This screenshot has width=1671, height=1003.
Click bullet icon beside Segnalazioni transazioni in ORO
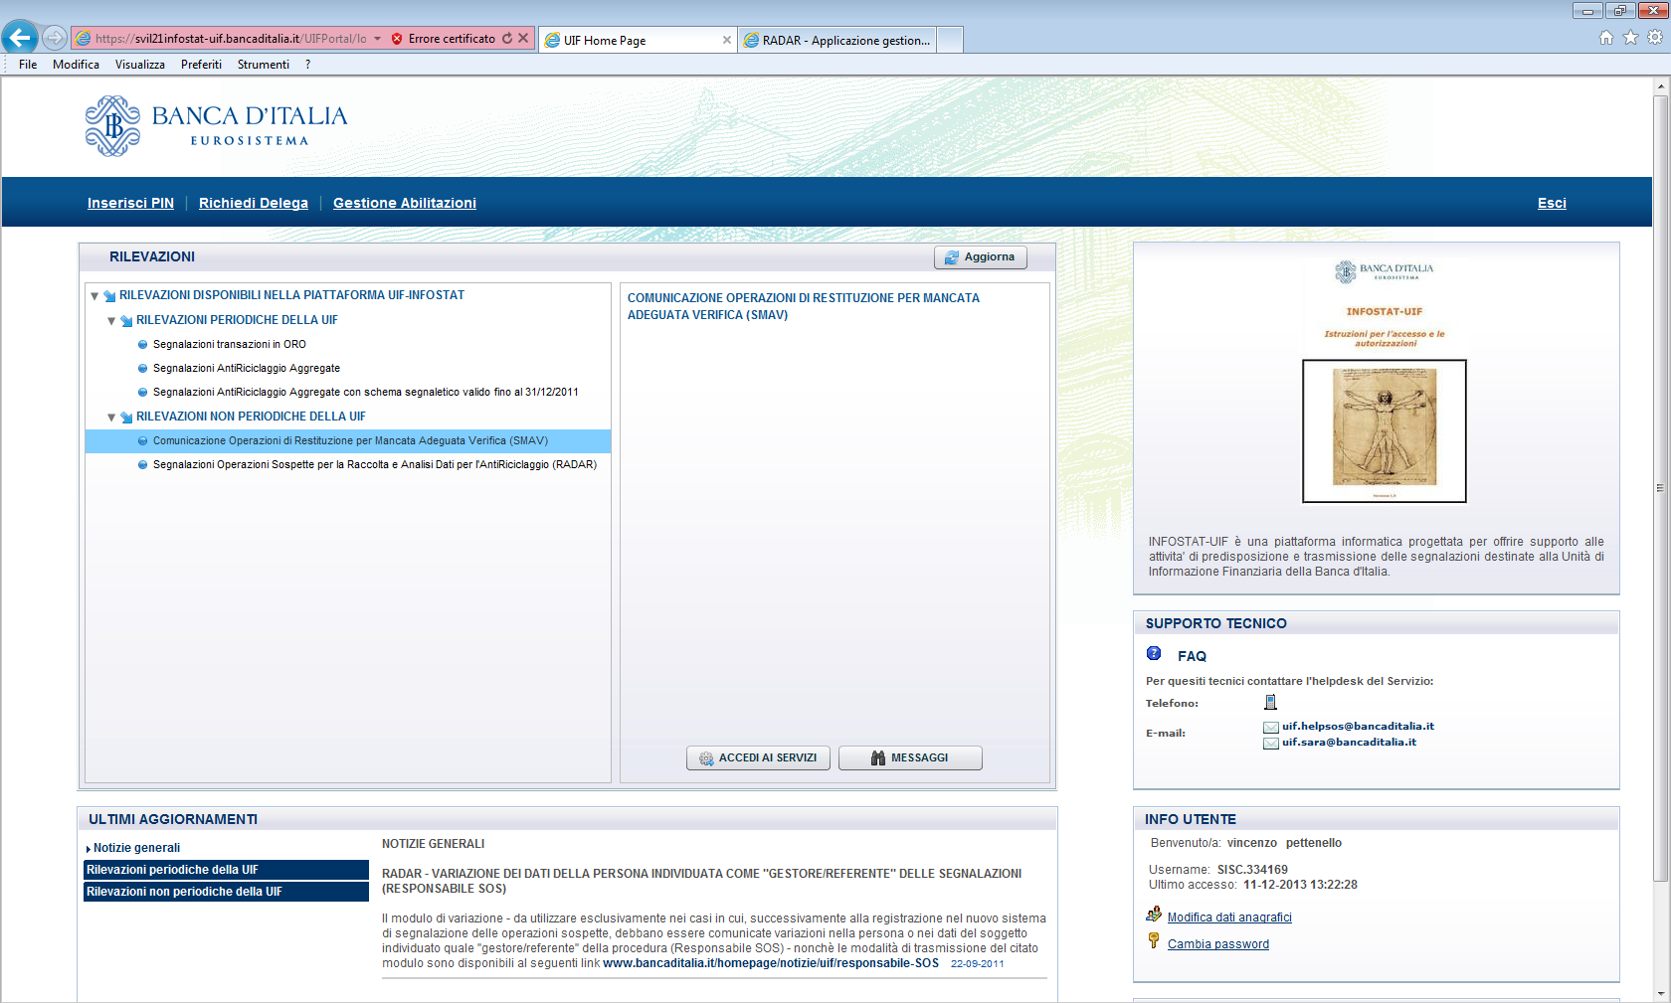click(x=142, y=344)
